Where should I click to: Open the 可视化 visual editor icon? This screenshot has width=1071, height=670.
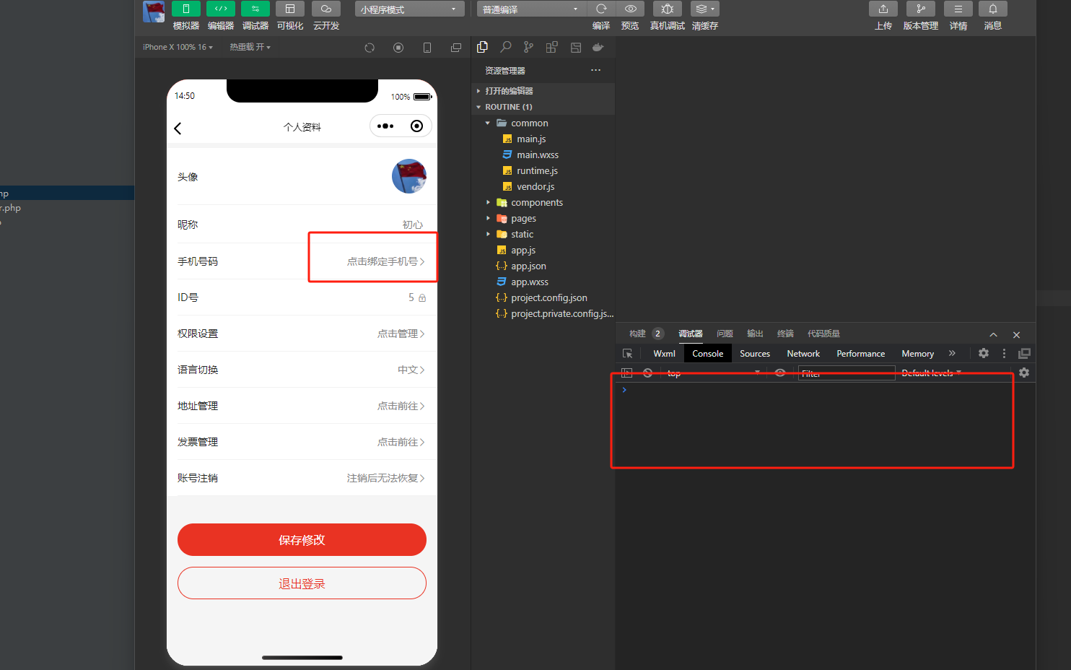click(289, 9)
